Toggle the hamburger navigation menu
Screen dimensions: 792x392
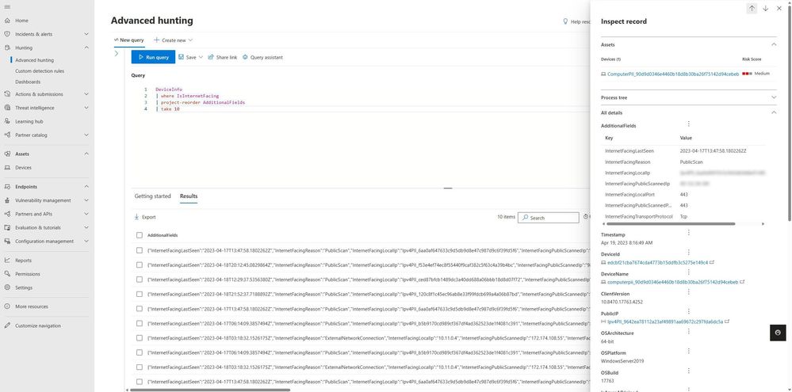(7, 7)
